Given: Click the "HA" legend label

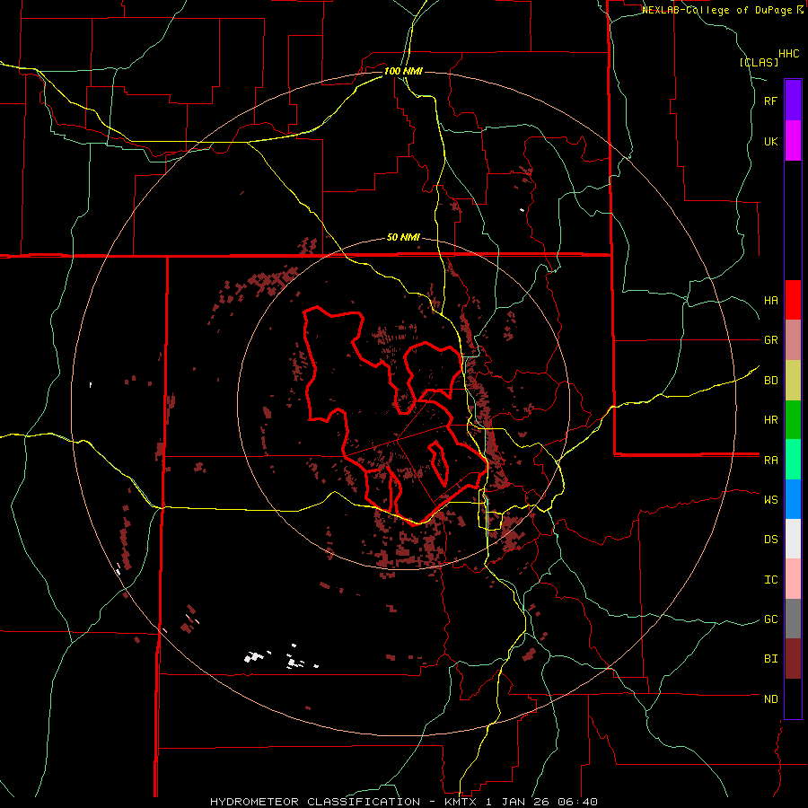Looking at the screenshot, I should tap(771, 301).
